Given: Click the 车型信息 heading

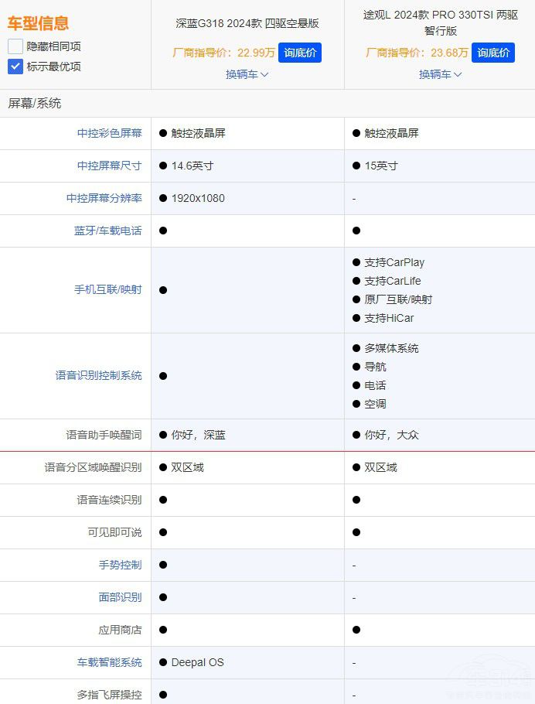Looking at the screenshot, I should (38, 23).
